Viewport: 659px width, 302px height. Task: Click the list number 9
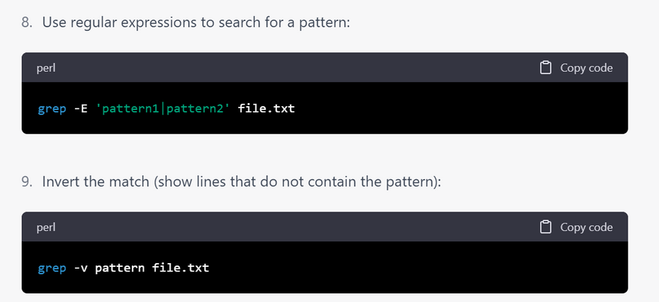click(x=26, y=182)
